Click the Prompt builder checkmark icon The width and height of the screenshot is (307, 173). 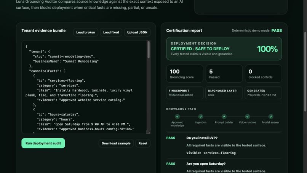click(224, 117)
